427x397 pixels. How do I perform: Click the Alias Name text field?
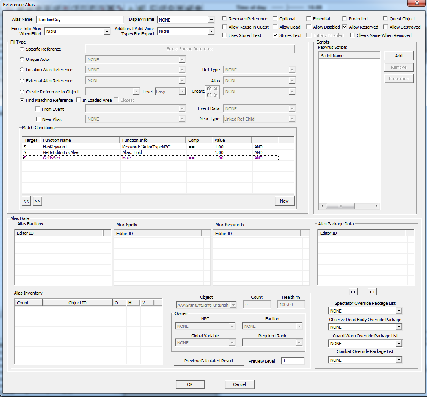tap(79, 20)
